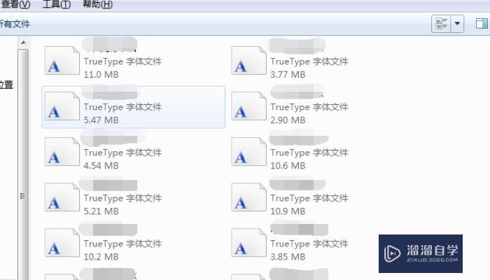
Task: Select the 5.21 MB font file icon
Action: 62,197
